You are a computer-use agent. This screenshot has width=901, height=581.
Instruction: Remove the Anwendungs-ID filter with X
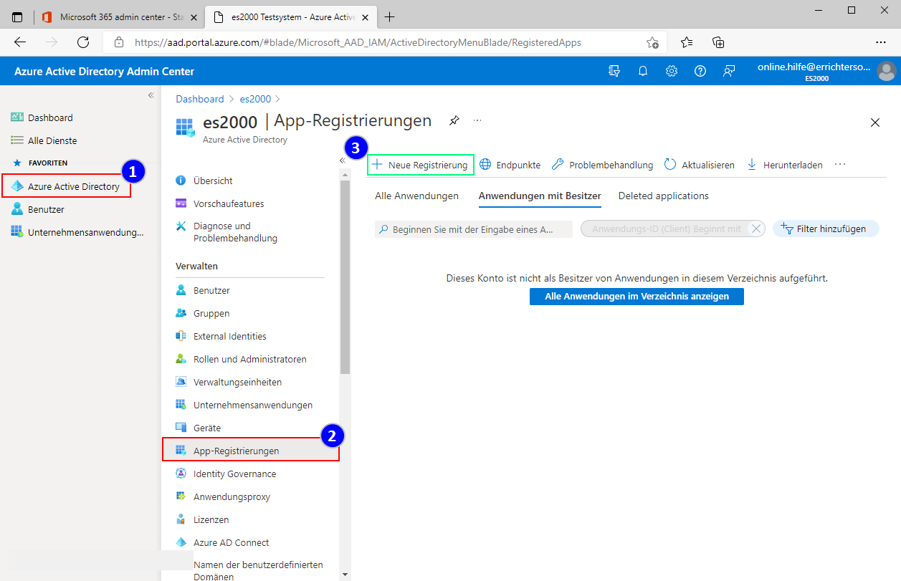click(755, 229)
